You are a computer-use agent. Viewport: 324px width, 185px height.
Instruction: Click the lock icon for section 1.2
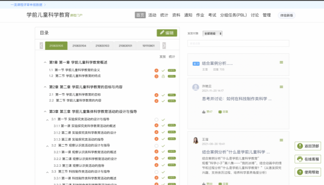[163, 76]
